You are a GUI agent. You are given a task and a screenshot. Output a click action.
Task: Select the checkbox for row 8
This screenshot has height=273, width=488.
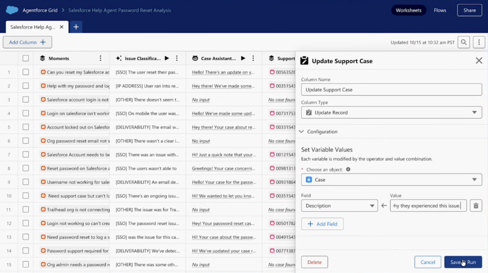pyautogui.click(x=26, y=168)
